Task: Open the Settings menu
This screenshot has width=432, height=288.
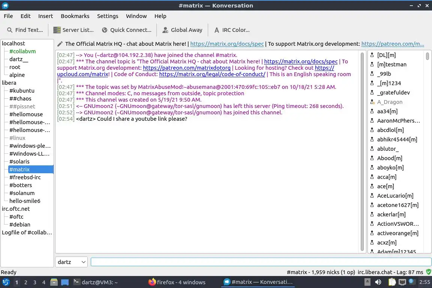Action: pyautogui.click(x=108, y=16)
